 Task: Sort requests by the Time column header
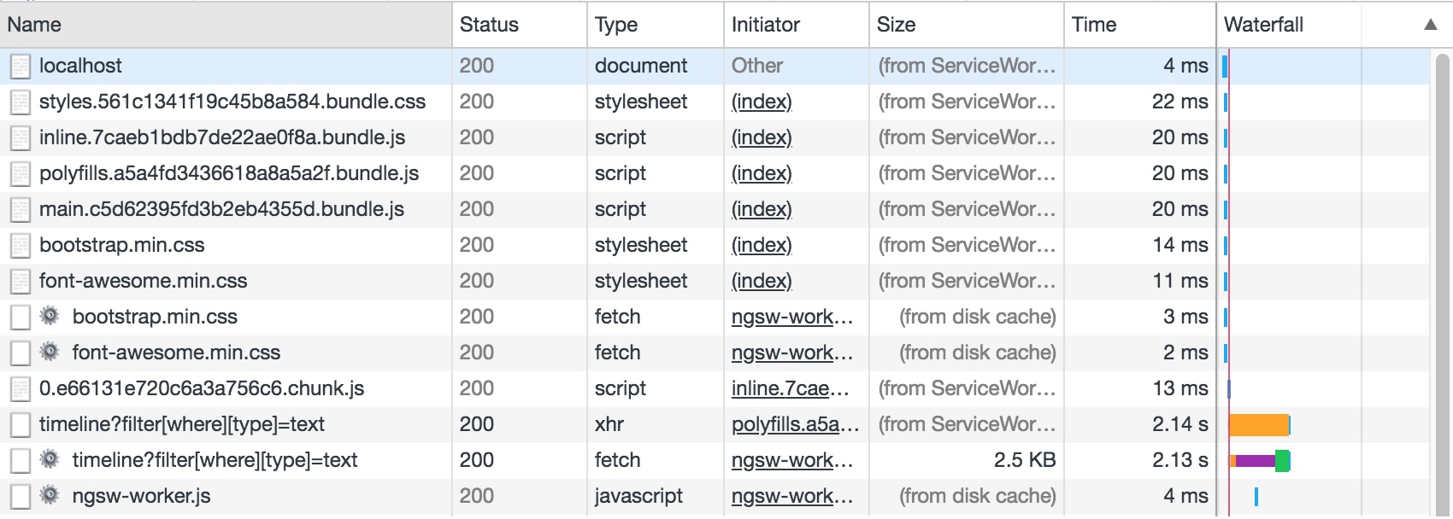pos(1140,25)
